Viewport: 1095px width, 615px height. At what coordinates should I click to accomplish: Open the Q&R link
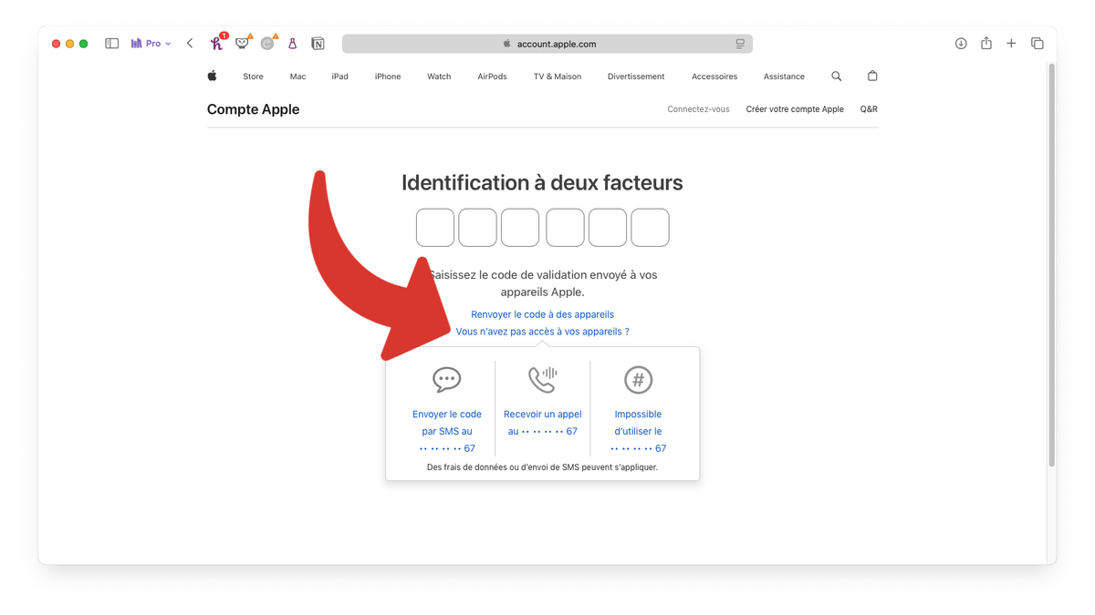tap(869, 109)
